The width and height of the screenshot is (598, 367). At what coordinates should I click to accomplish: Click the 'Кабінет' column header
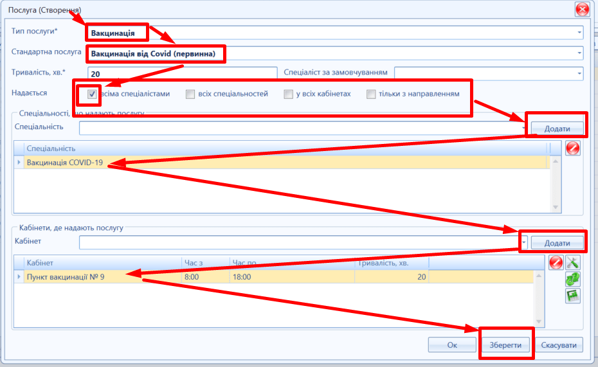pyautogui.click(x=103, y=263)
